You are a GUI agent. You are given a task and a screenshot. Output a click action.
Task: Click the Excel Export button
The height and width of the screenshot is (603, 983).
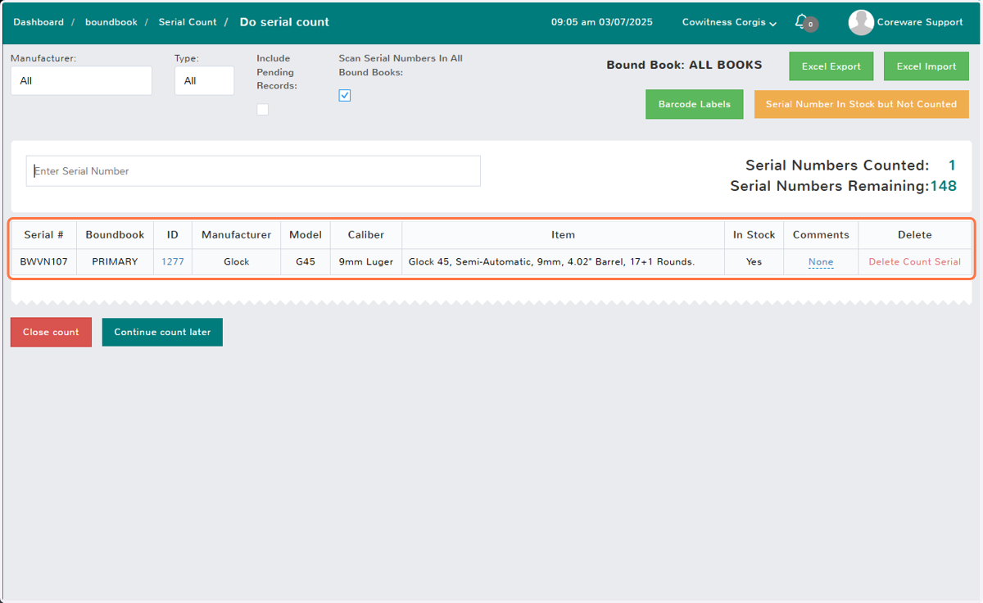tap(831, 66)
